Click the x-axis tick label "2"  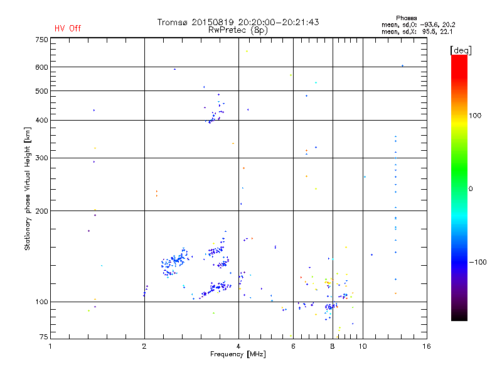click(144, 346)
